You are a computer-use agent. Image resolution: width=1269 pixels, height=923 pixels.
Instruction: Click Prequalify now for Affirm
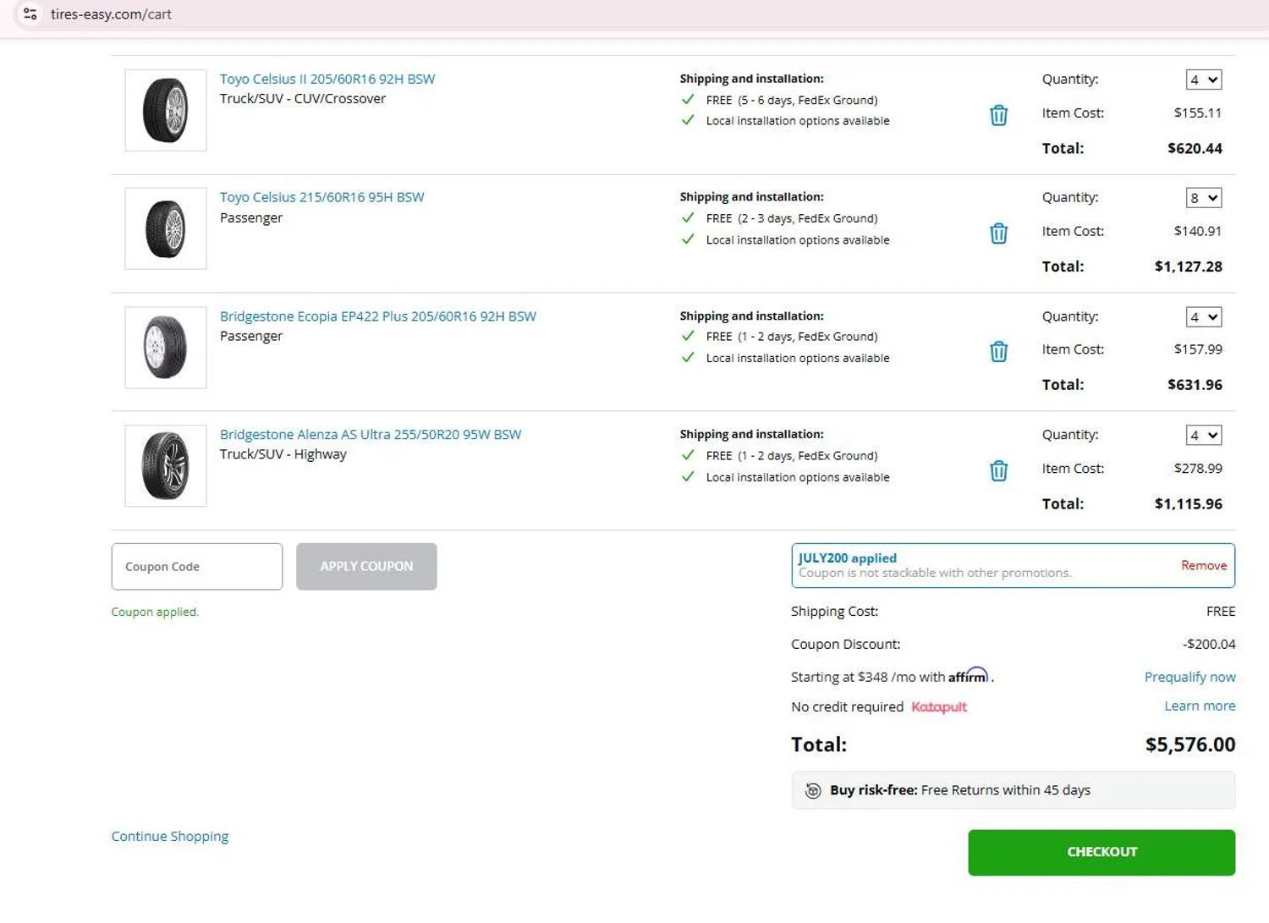tap(1189, 677)
